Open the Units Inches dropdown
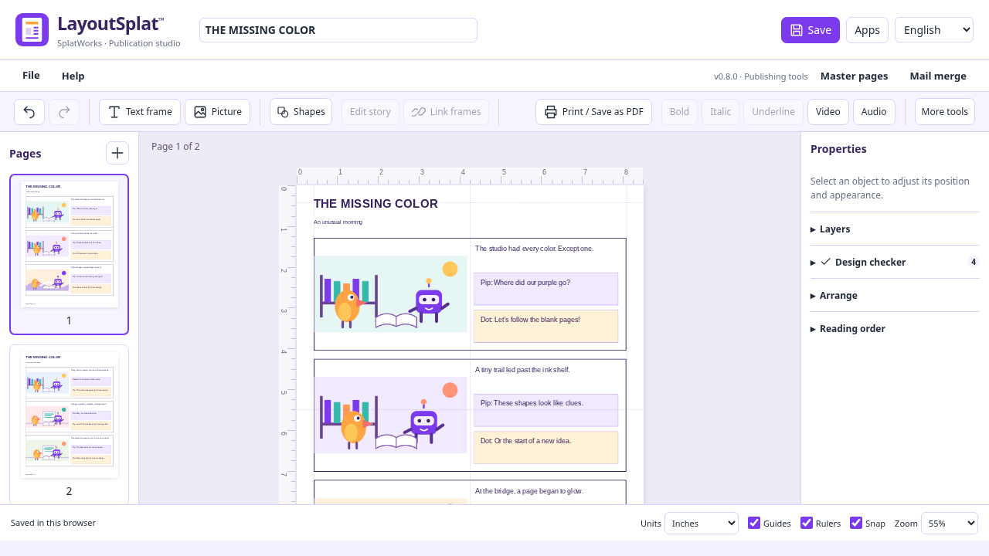 [x=702, y=523]
